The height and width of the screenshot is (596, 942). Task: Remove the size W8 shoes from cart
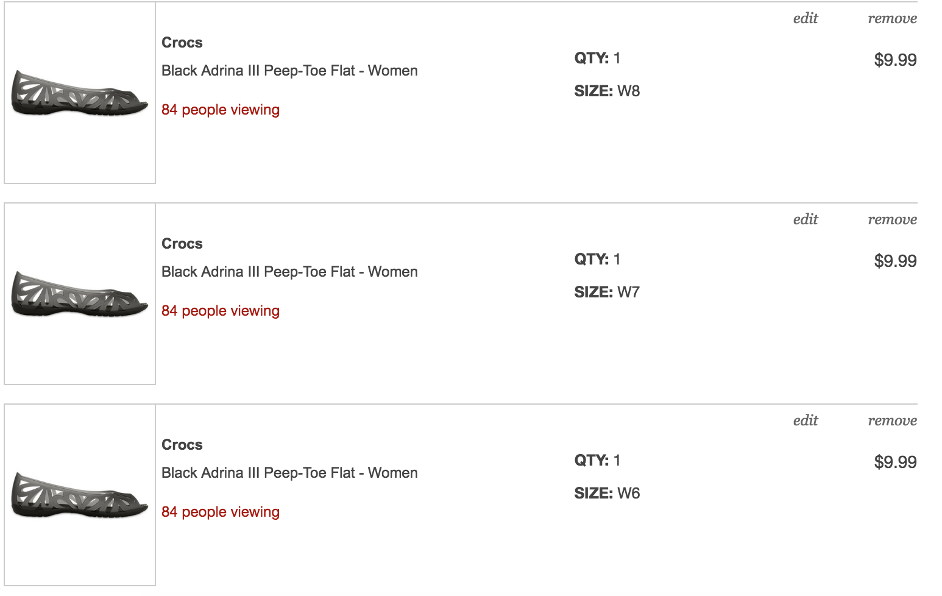point(892,18)
